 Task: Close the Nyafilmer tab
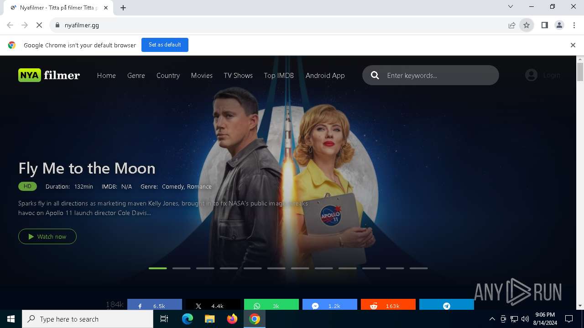coord(106,8)
